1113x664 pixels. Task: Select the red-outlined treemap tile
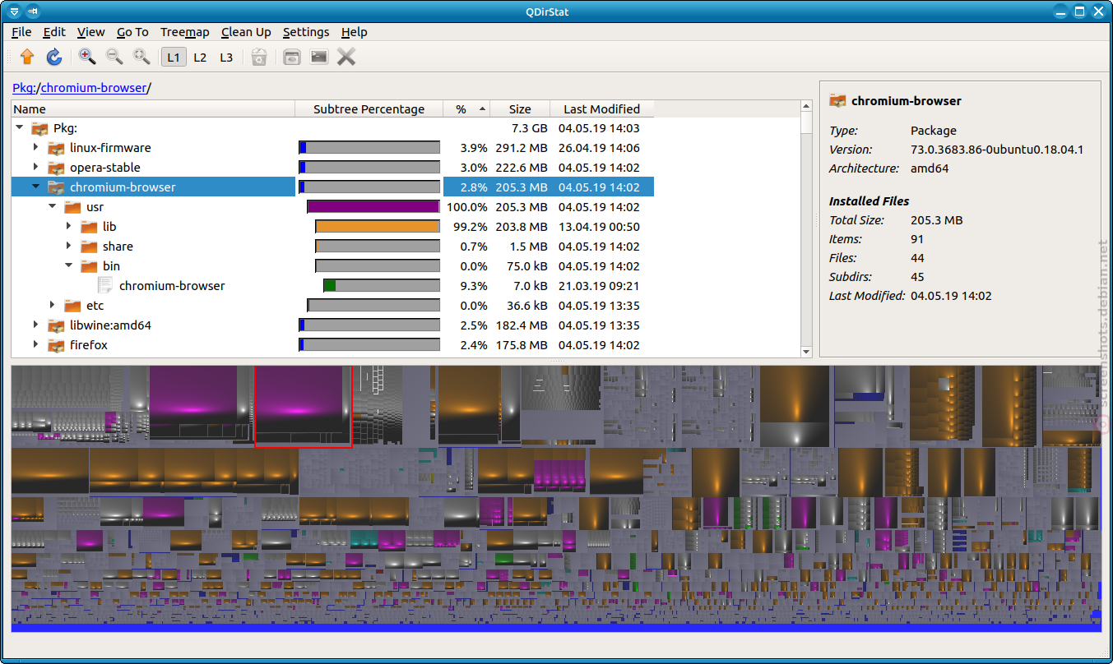[x=304, y=406]
